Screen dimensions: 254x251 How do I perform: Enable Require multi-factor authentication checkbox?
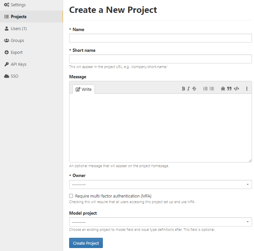point(71,196)
